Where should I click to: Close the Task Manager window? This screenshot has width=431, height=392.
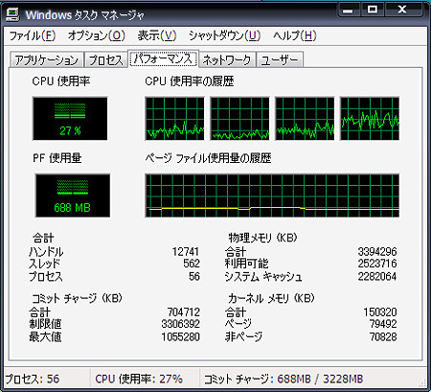tap(403, 10)
